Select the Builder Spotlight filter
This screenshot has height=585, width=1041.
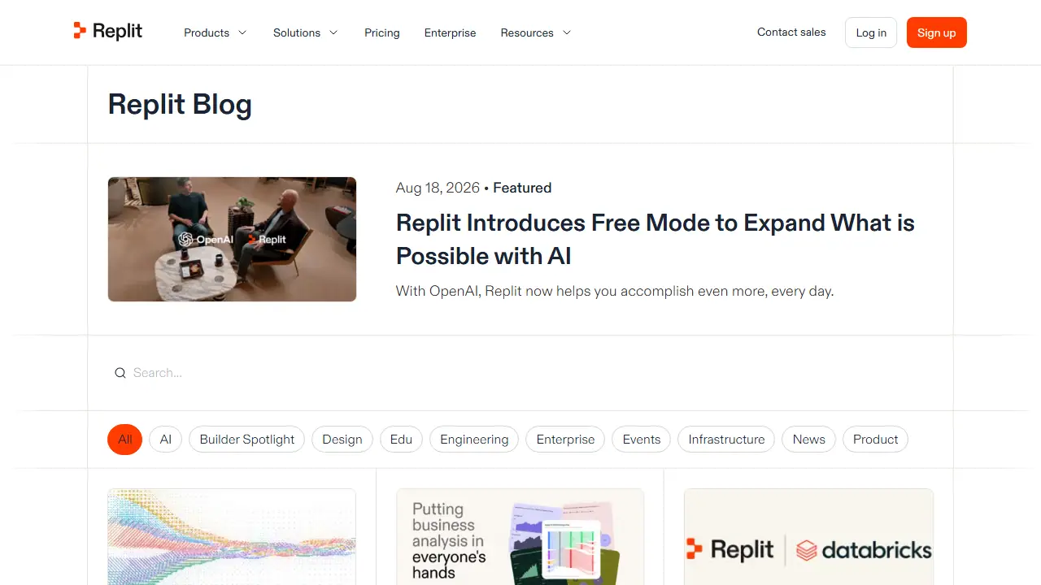point(247,440)
